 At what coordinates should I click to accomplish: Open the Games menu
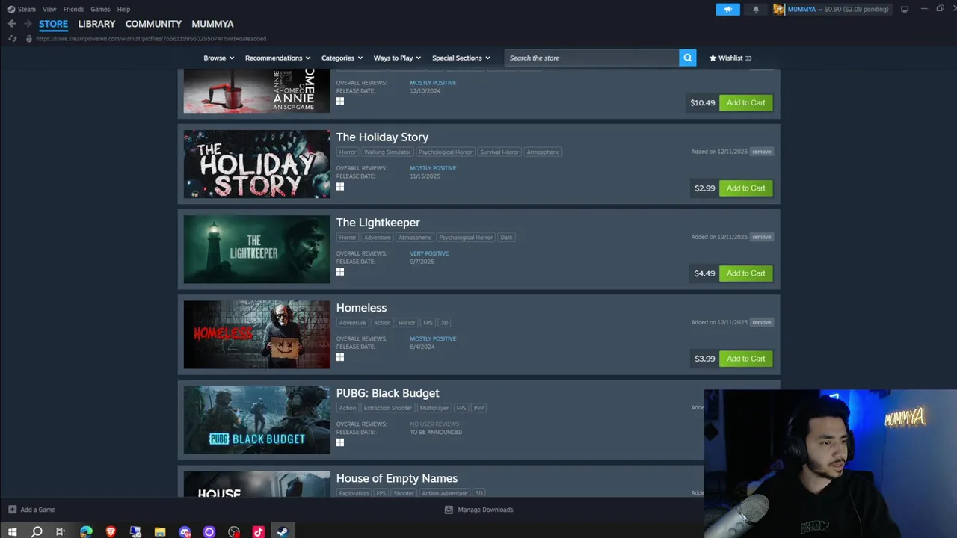100,9
